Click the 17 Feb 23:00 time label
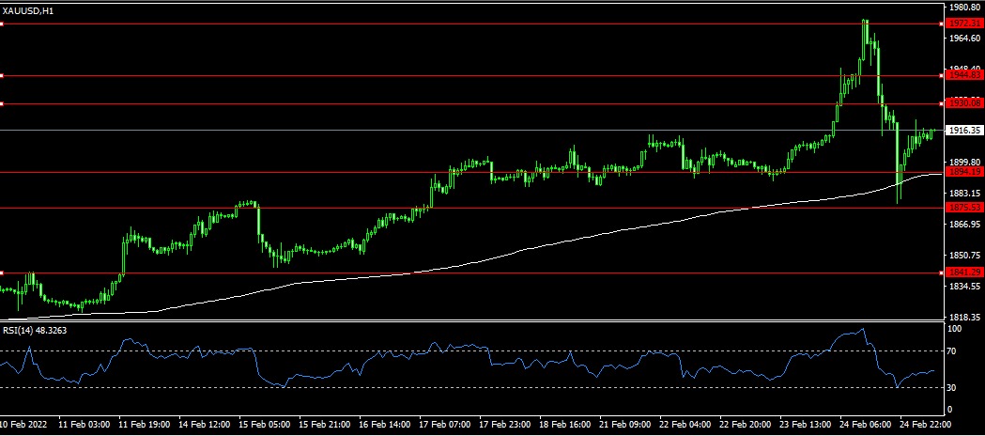 504,424
